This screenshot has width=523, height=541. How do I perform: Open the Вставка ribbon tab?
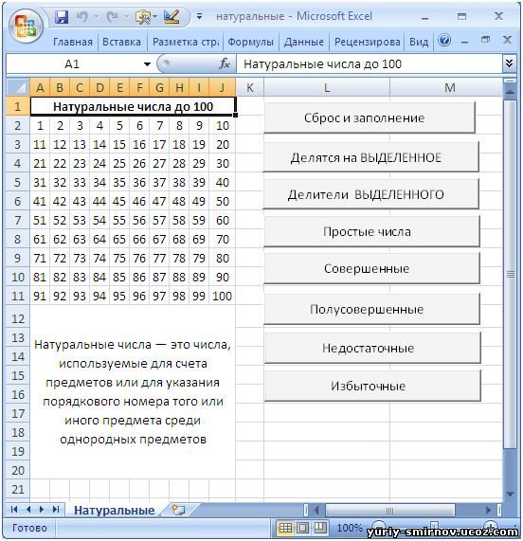click(122, 42)
